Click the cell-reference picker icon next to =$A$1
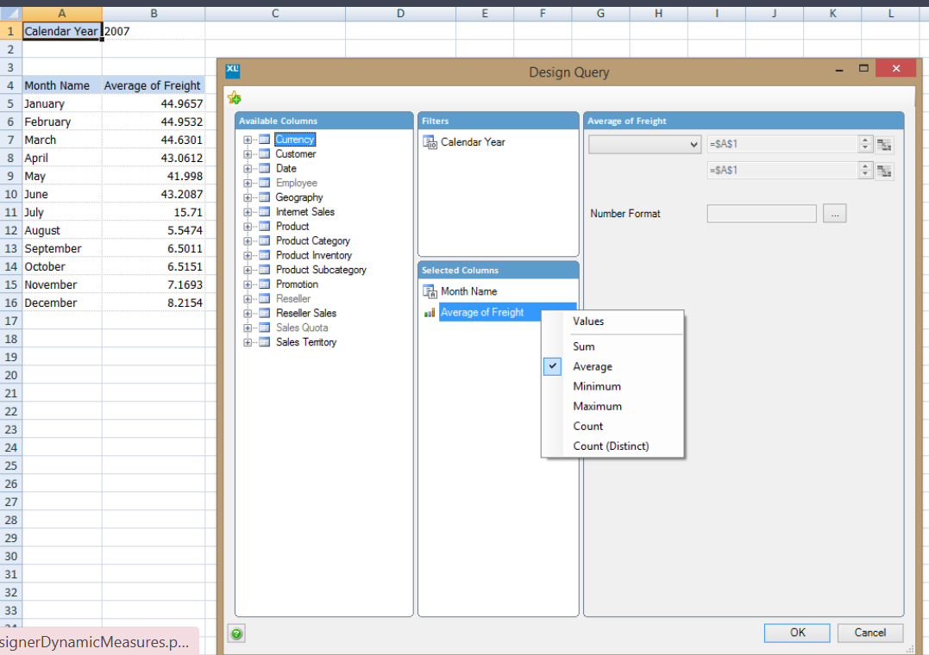This screenshot has height=655, width=929. [884, 144]
